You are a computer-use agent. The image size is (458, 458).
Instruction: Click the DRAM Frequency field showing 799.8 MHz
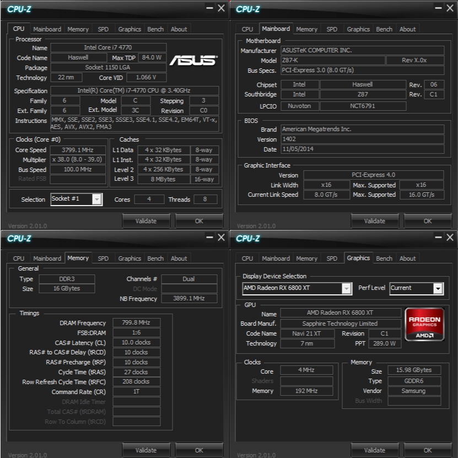click(x=136, y=322)
